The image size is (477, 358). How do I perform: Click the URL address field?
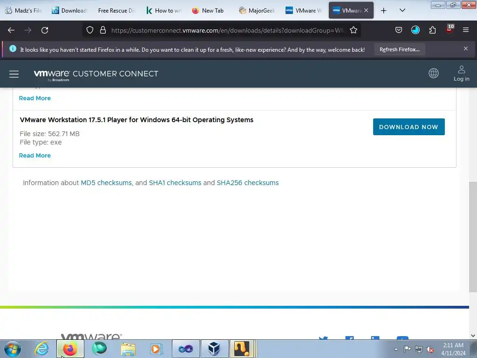(227, 30)
